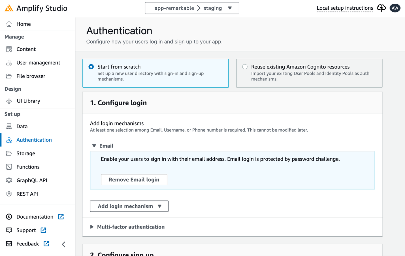Click the external link icon beside Documentation
The height and width of the screenshot is (256, 405).
tap(61, 217)
